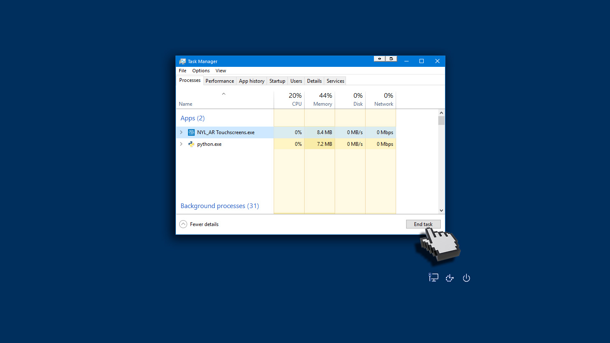
Task: Click the network connection icon
Action: pos(433,278)
